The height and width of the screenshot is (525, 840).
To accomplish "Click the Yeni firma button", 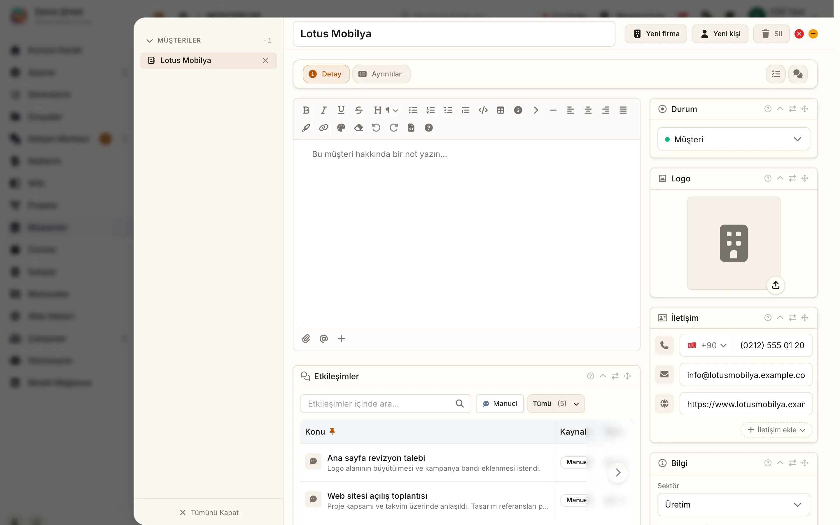I will [x=656, y=34].
